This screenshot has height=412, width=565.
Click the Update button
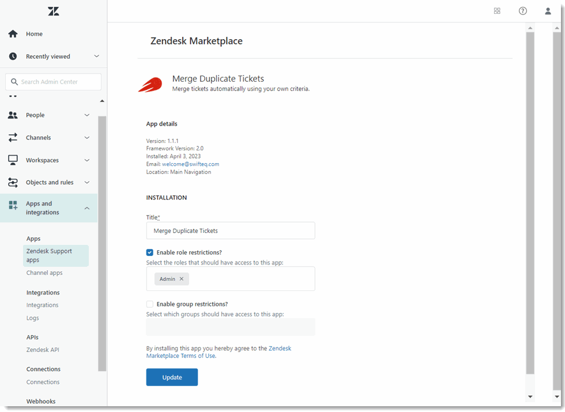[x=172, y=377]
